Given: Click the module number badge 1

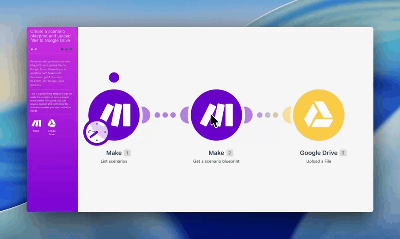Looking at the screenshot, I should 127,153.
